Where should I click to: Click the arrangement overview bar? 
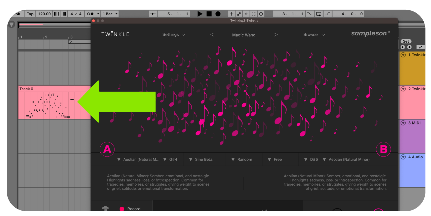[54, 25]
